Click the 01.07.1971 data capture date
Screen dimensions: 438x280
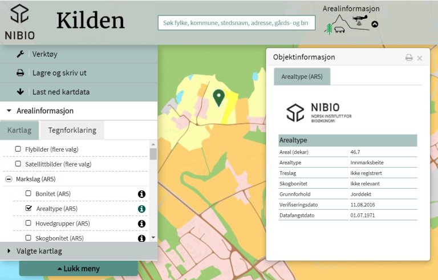click(363, 216)
